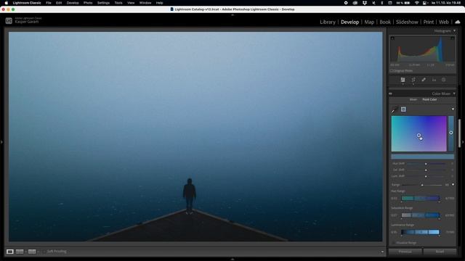Toggle the Color Mixer panel on/off switch

pyautogui.click(x=391, y=94)
